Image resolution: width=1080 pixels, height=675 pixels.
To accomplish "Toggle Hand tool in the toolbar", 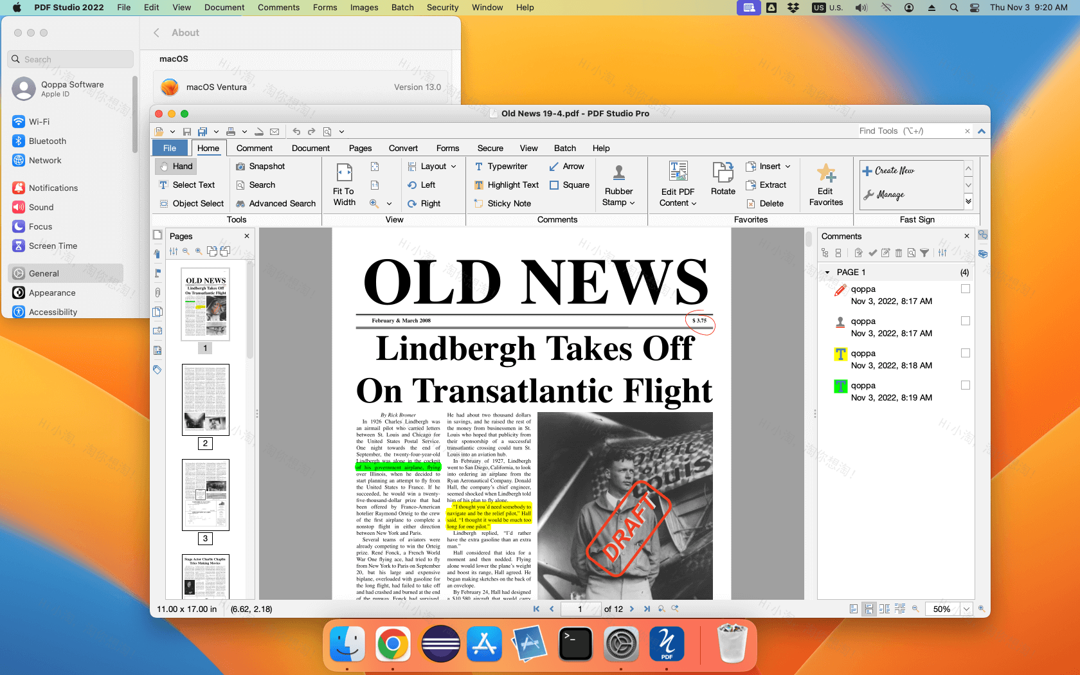I will 175,166.
